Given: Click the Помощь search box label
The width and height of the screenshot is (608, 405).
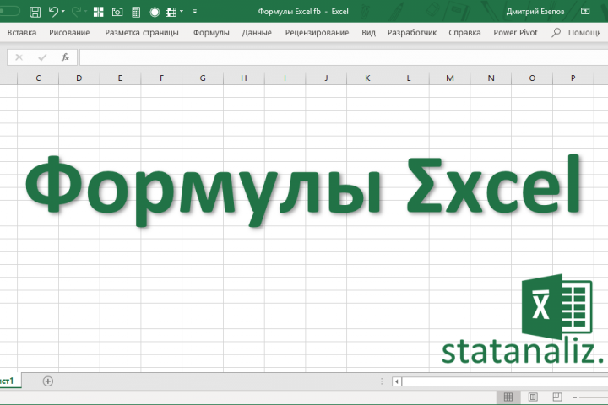Looking at the screenshot, I should click(x=584, y=33).
